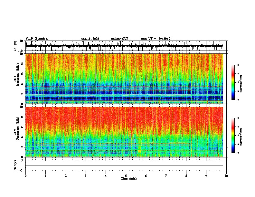Image resolution: width=255 pixels, height=197 pixels.
Task: Click time axis tick label 9
Action: pyautogui.click(x=206, y=176)
